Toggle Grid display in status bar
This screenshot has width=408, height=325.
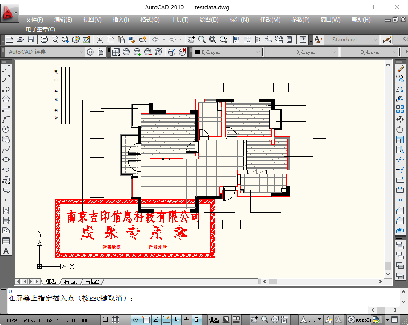click(116, 319)
